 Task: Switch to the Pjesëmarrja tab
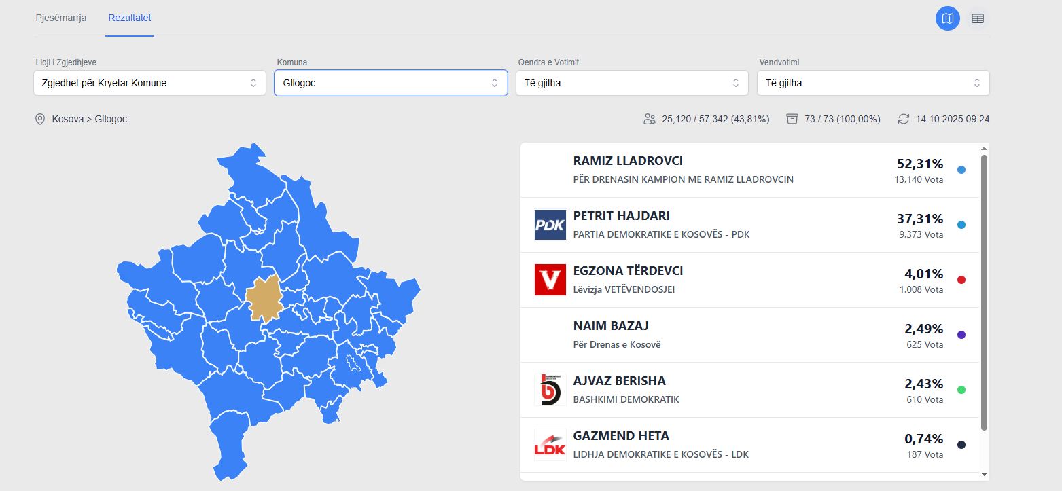[x=61, y=18]
